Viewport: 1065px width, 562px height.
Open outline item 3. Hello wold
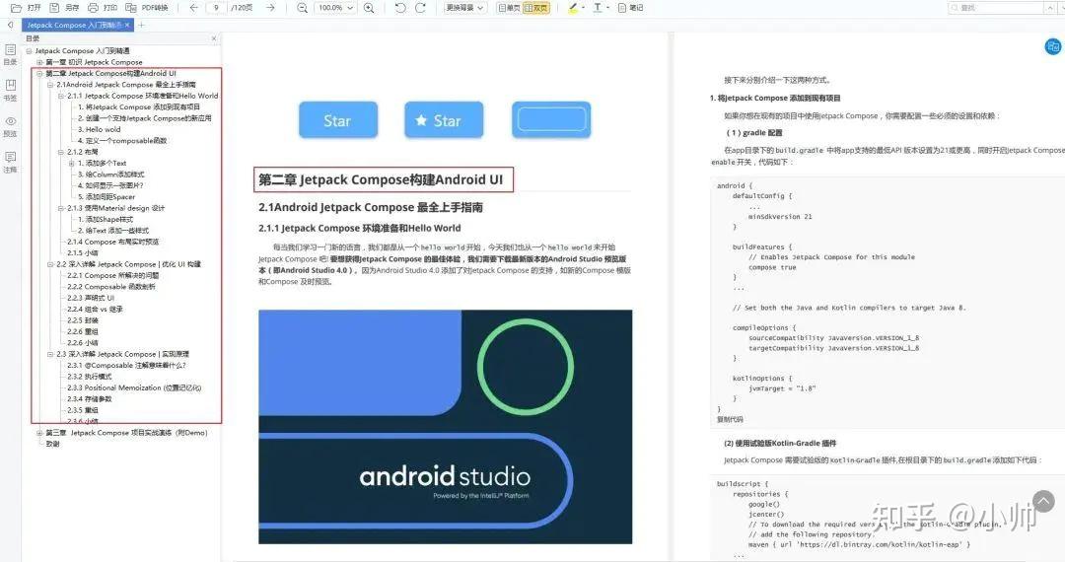pos(100,129)
